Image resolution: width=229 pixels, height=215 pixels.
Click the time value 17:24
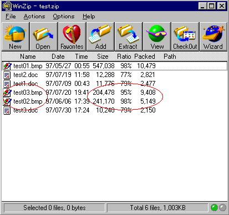click(x=82, y=110)
